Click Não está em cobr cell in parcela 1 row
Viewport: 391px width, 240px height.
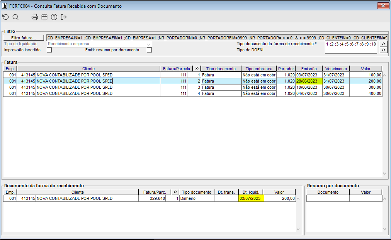[259, 75]
